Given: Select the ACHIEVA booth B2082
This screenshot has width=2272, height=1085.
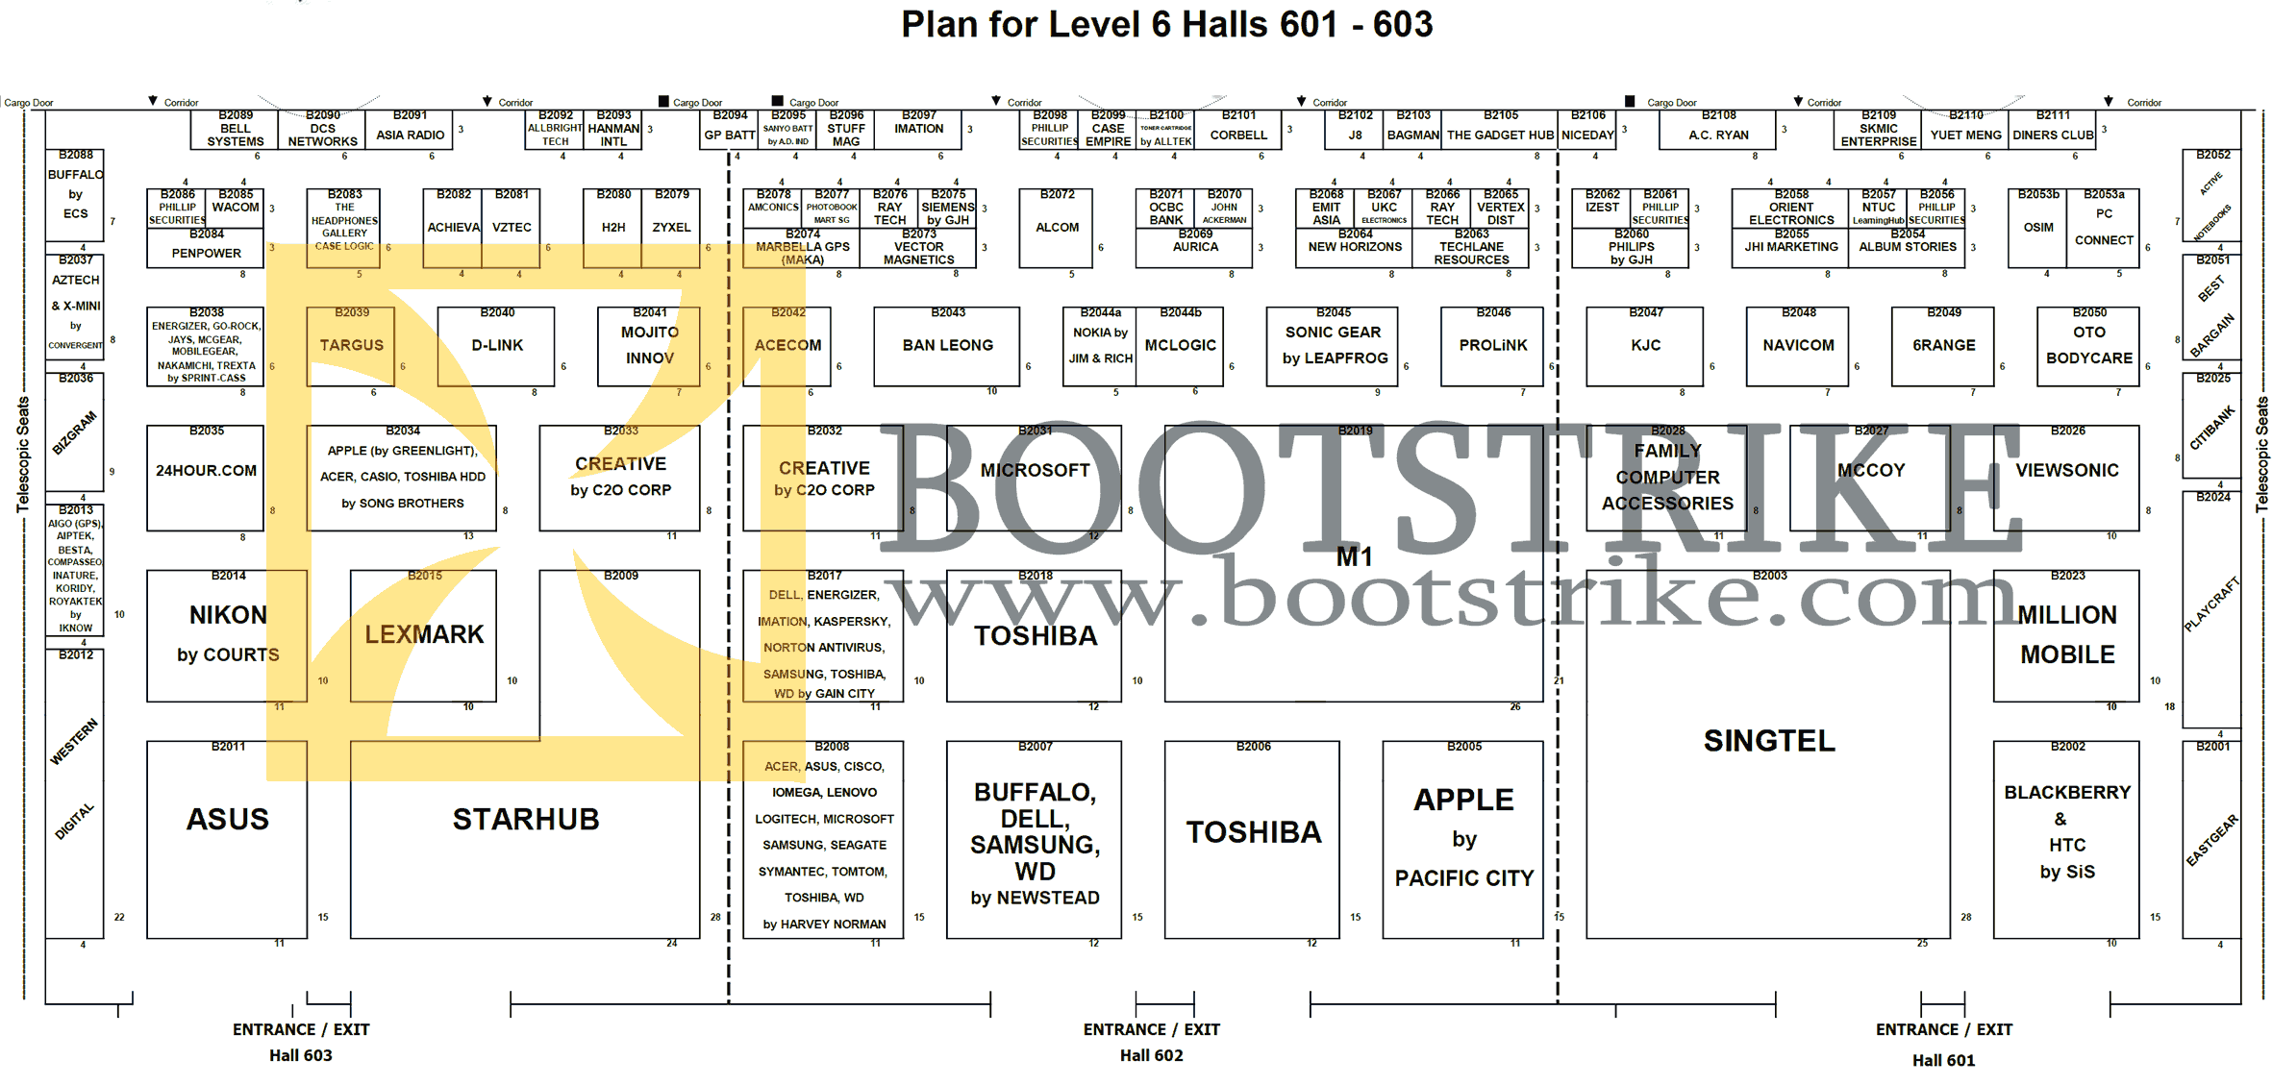Looking at the screenshot, I should (x=453, y=228).
